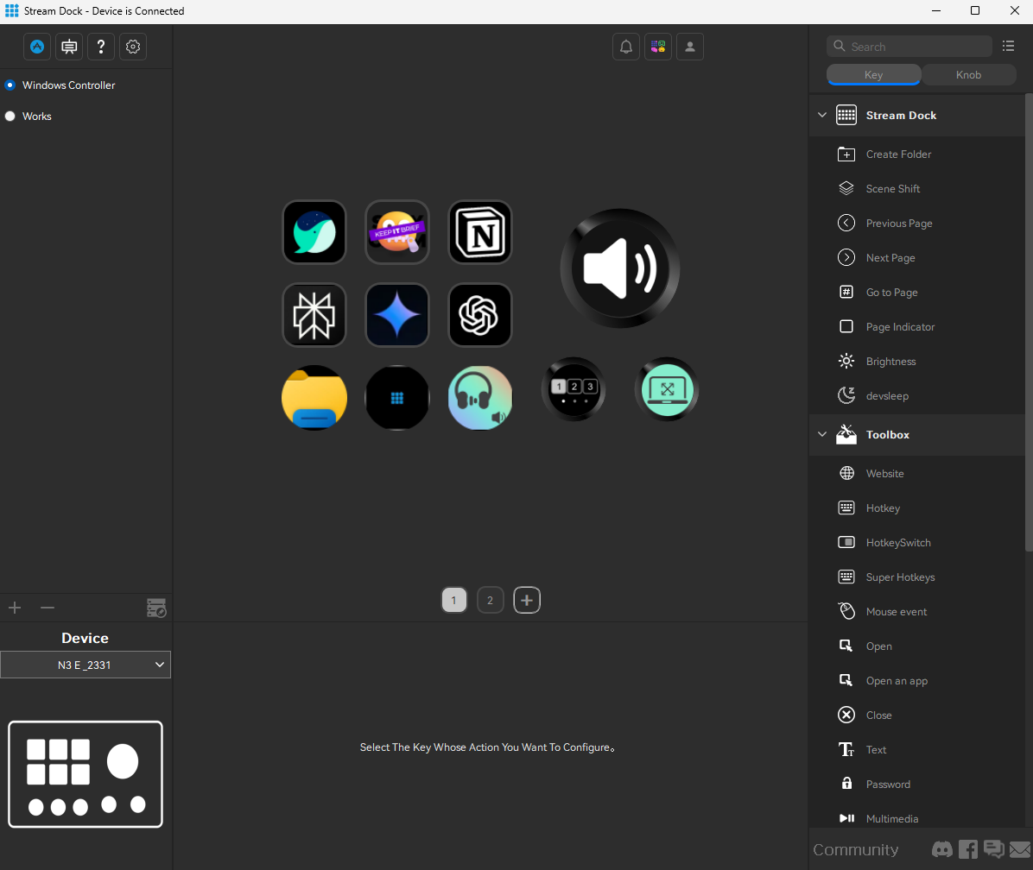Viewport: 1033px width, 870px height.
Task: Open the chat forum community icon
Action: (x=993, y=849)
